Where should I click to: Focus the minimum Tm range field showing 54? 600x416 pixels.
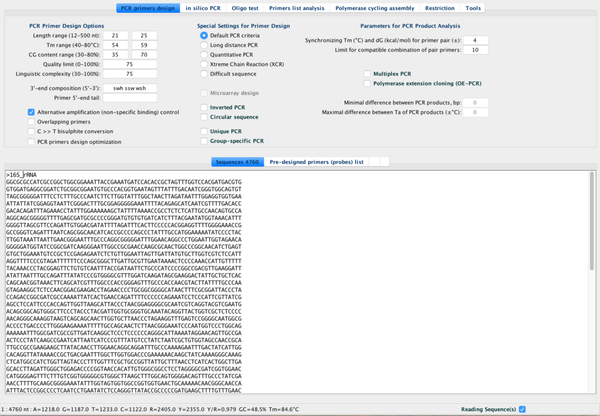click(115, 45)
